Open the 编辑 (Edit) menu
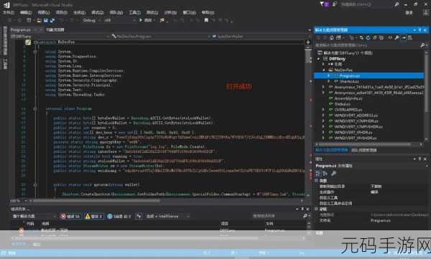 [x=26, y=12]
